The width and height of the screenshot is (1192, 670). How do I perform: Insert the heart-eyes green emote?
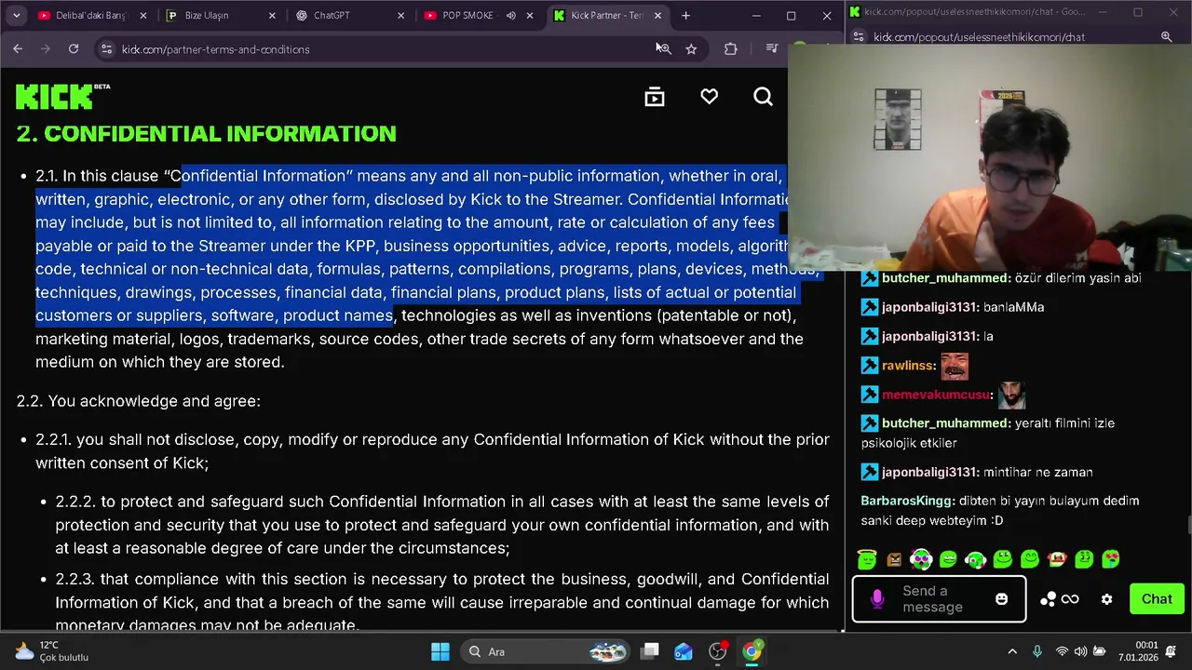(1111, 559)
